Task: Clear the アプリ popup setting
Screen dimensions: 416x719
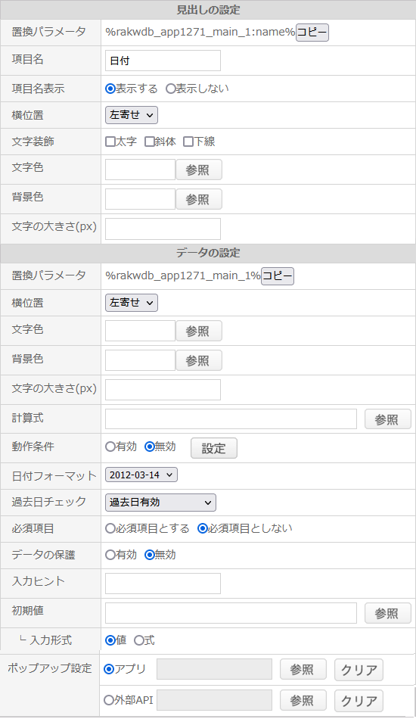Action: (x=359, y=670)
